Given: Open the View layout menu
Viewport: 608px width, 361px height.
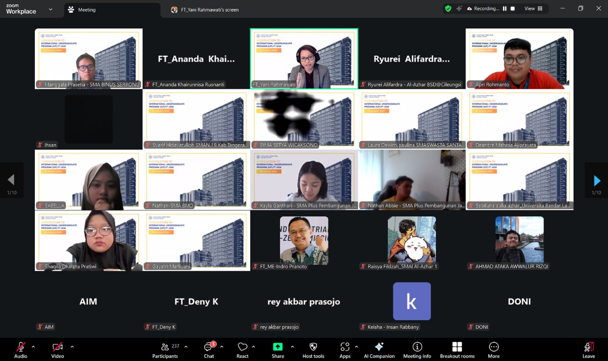Looking at the screenshot, I should pos(534,9).
